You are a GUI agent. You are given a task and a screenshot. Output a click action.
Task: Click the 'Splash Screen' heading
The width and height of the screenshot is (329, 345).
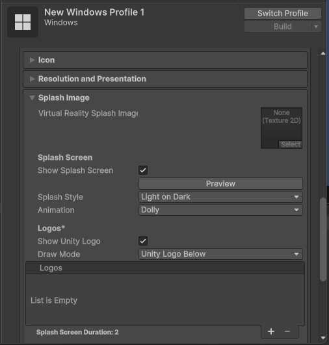[x=65, y=157]
